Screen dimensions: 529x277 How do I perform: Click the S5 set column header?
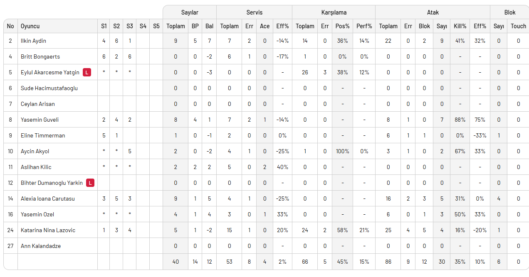pyautogui.click(x=156, y=26)
